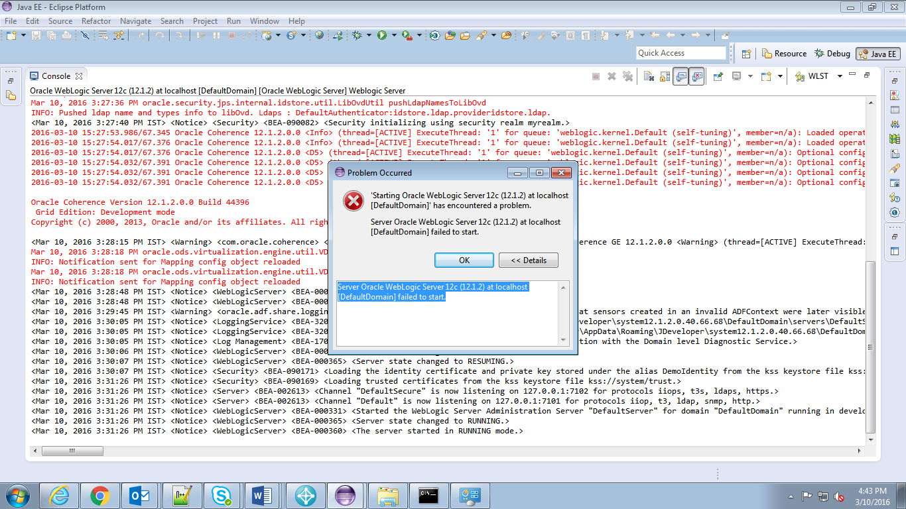Open the Window menu
This screenshot has height=509, width=906.
[x=265, y=21]
